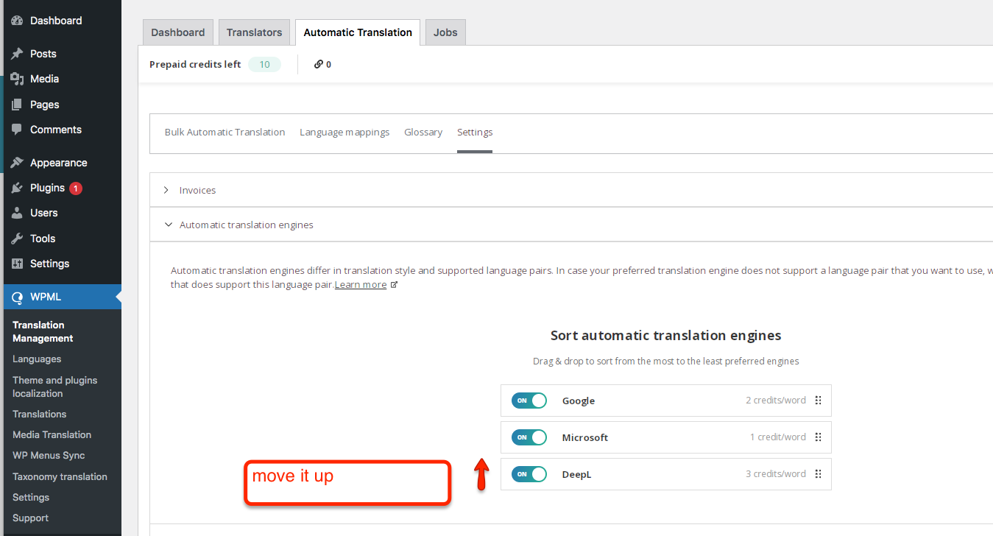Click the prepaid credits count 10
993x536 pixels.
click(x=264, y=64)
